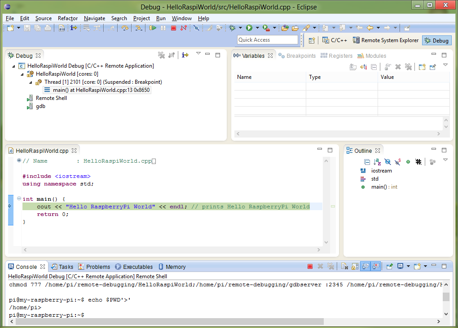Screen dimensions: 458x328
Task: Click the External Tools run icon
Action: (x=266, y=28)
